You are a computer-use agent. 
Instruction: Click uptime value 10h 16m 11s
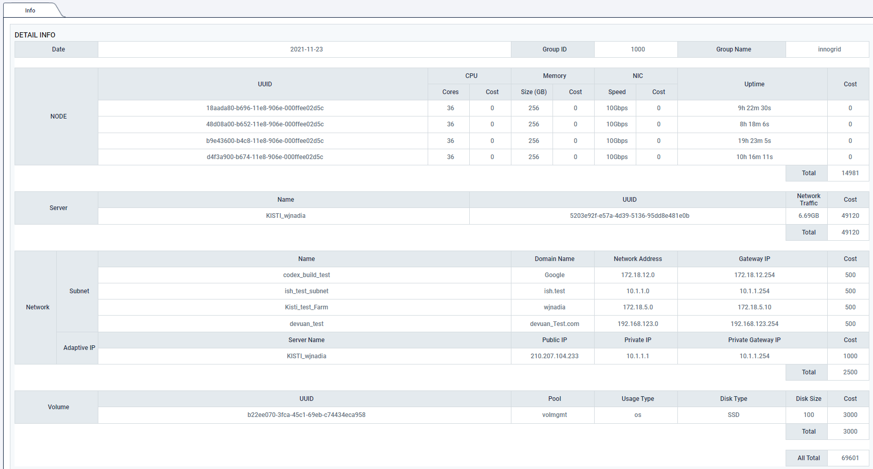(754, 157)
